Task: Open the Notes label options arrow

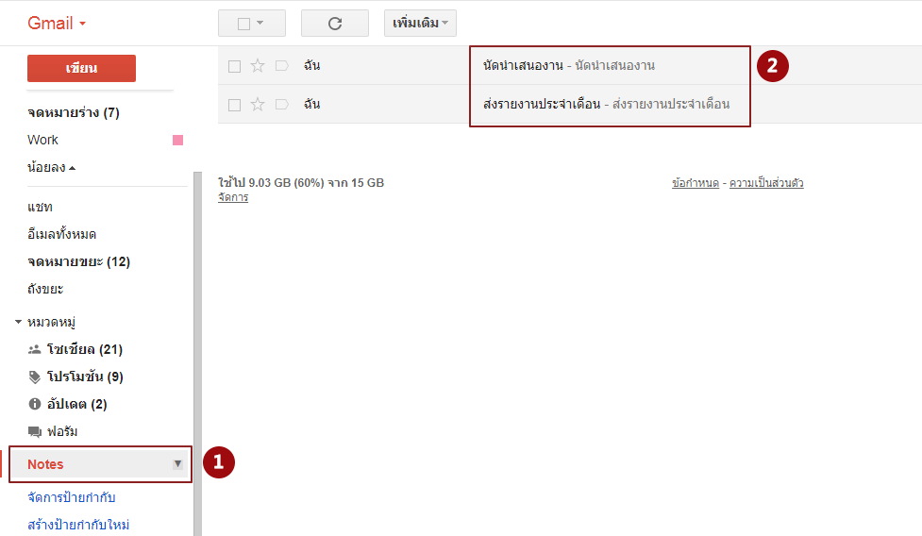Action: (x=177, y=464)
